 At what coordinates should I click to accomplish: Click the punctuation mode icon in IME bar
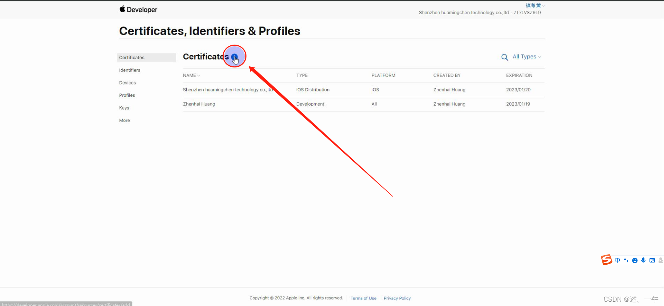point(626,260)
